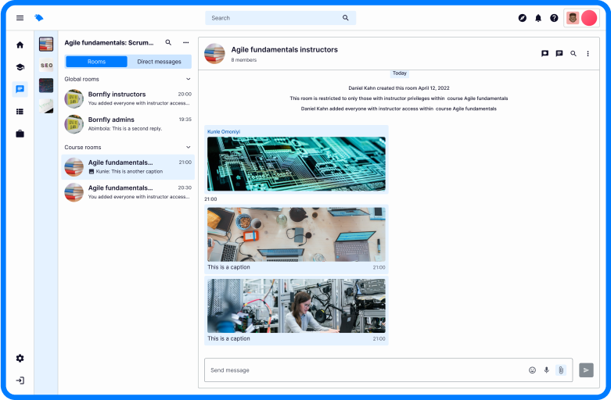Open threads icon in chat header
Image resolution: width=611 pixels, height=400 pixels.
tap(559, 53)
